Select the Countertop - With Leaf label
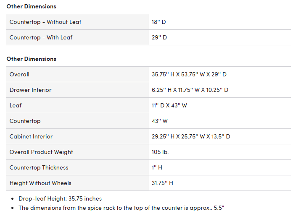301x214 pixels. pos(41,37)
